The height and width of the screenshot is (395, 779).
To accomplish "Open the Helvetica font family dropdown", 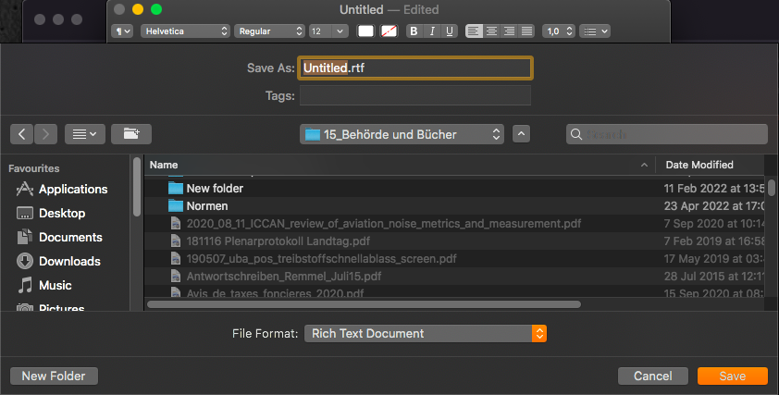I will point(185,31).
